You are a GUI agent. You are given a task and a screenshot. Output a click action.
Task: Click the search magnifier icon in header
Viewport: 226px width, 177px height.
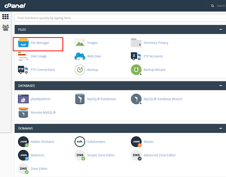coord(213,6)
